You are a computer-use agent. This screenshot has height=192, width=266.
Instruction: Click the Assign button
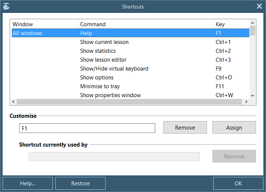click(234, 127)
